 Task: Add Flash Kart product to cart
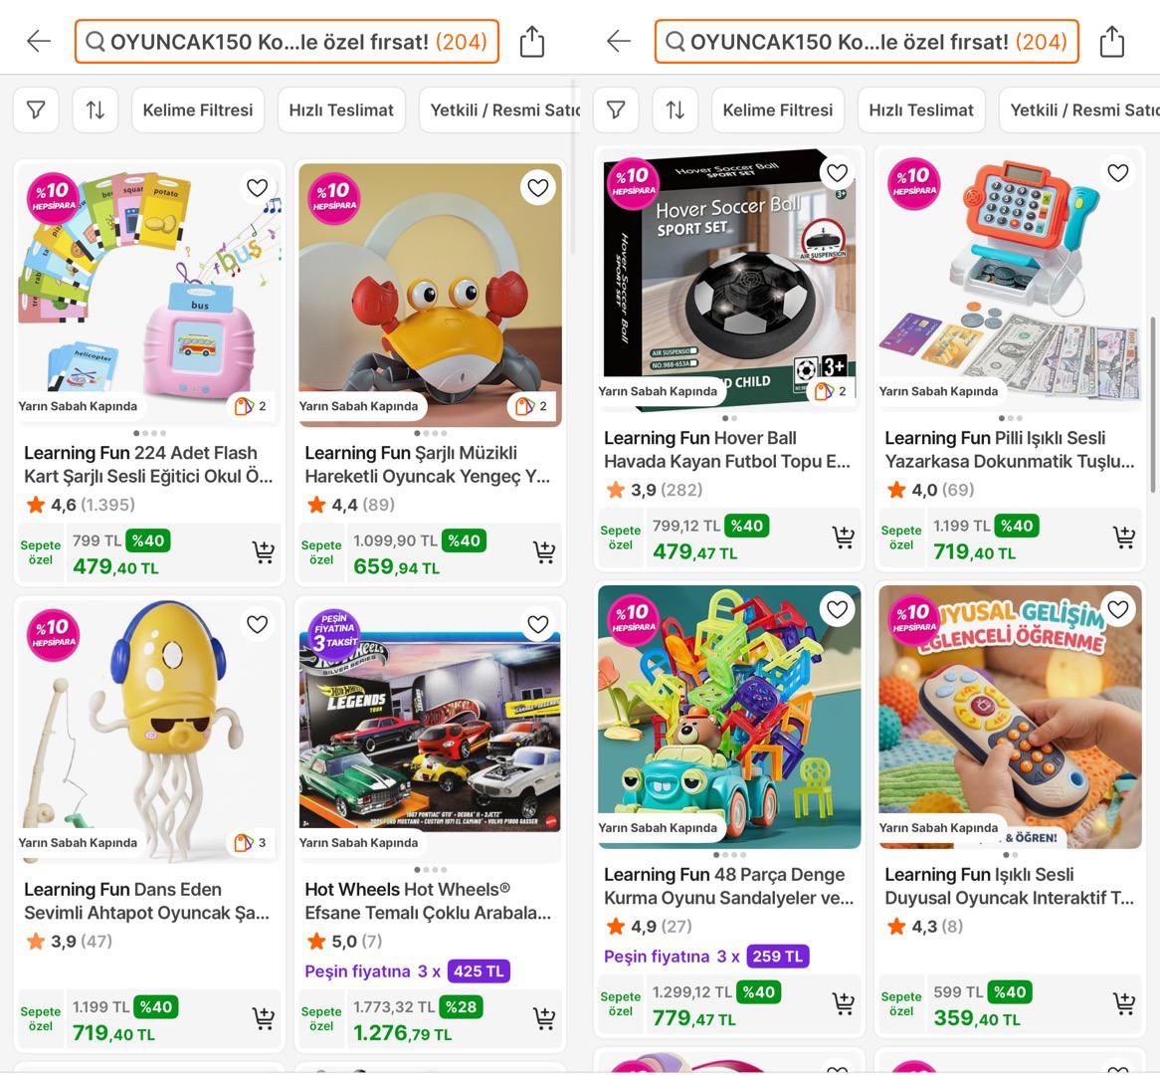pos(264,552)
